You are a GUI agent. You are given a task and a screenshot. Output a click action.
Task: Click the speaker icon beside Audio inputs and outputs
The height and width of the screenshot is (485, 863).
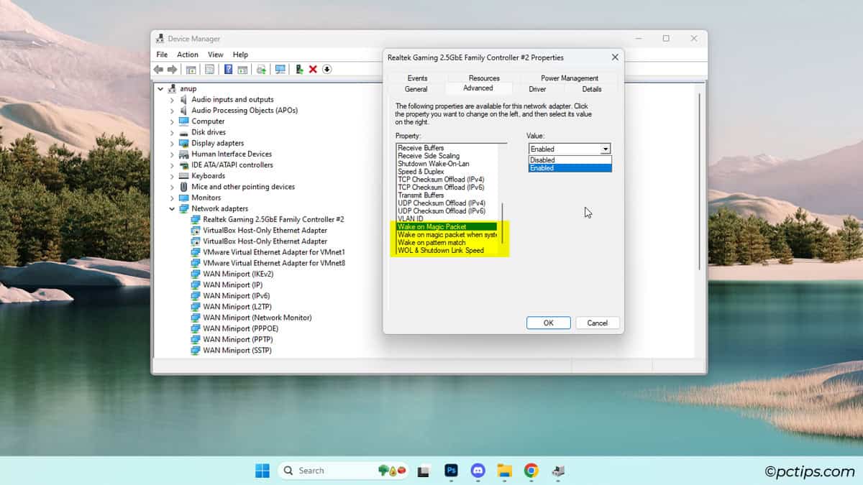[x=184, y=99]
